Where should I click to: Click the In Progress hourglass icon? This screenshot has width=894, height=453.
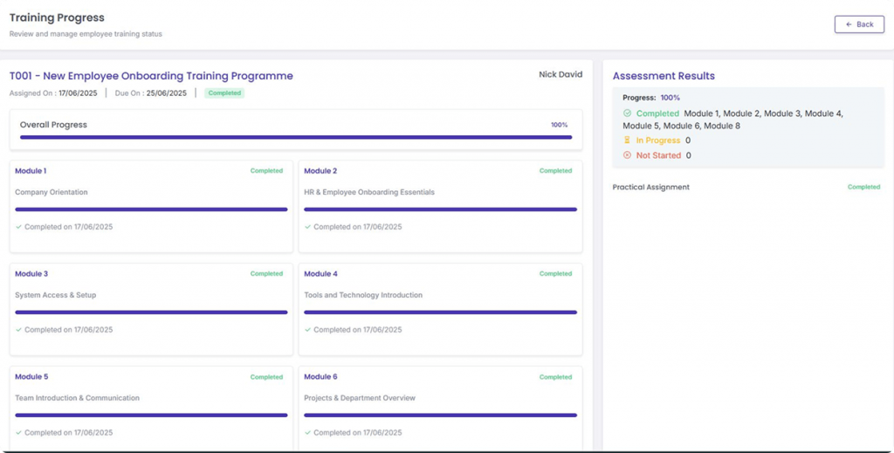(x=627, y=141)
